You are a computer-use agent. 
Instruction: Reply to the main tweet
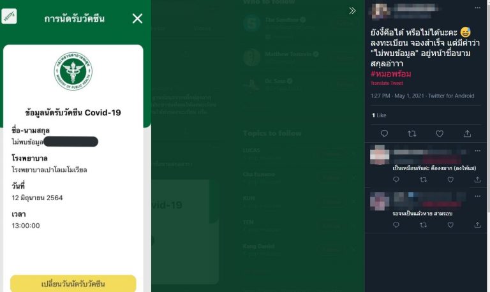pos(384,134)
